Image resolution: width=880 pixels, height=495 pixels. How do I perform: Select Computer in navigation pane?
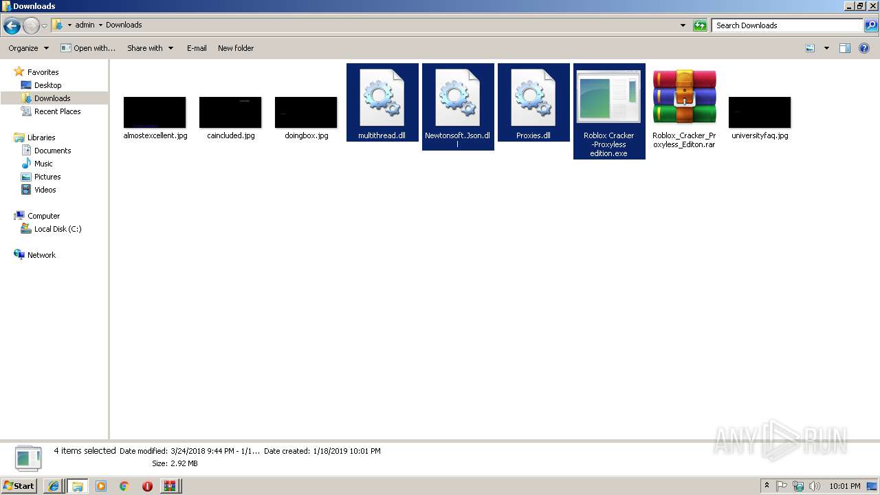(43, 216)
